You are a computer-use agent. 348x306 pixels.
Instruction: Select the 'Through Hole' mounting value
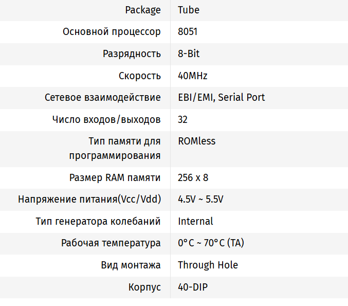(x=208, y=265)
